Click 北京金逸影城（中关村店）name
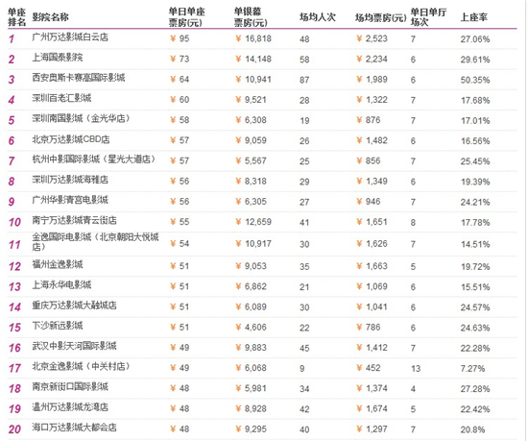This screenshot has width=528, height=441. [x=81, y=366]
